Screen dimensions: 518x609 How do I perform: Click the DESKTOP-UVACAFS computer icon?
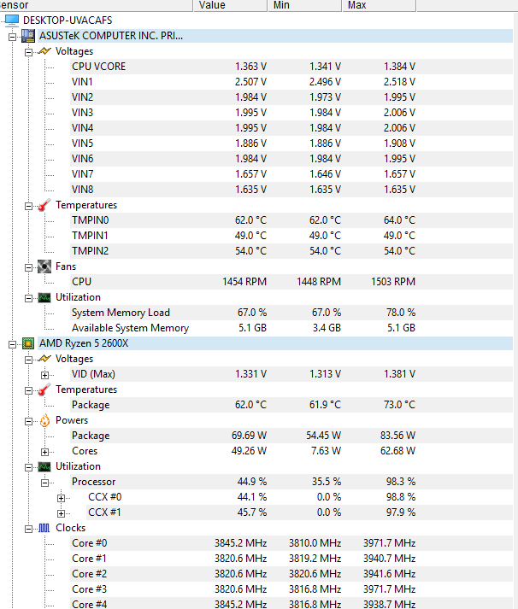pos(12,20)
